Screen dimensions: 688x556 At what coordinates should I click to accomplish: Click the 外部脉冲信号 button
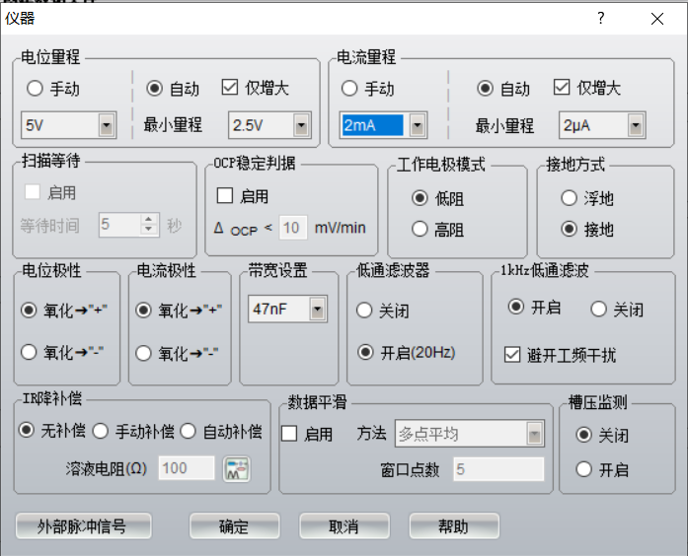click(x=83, y=525)
